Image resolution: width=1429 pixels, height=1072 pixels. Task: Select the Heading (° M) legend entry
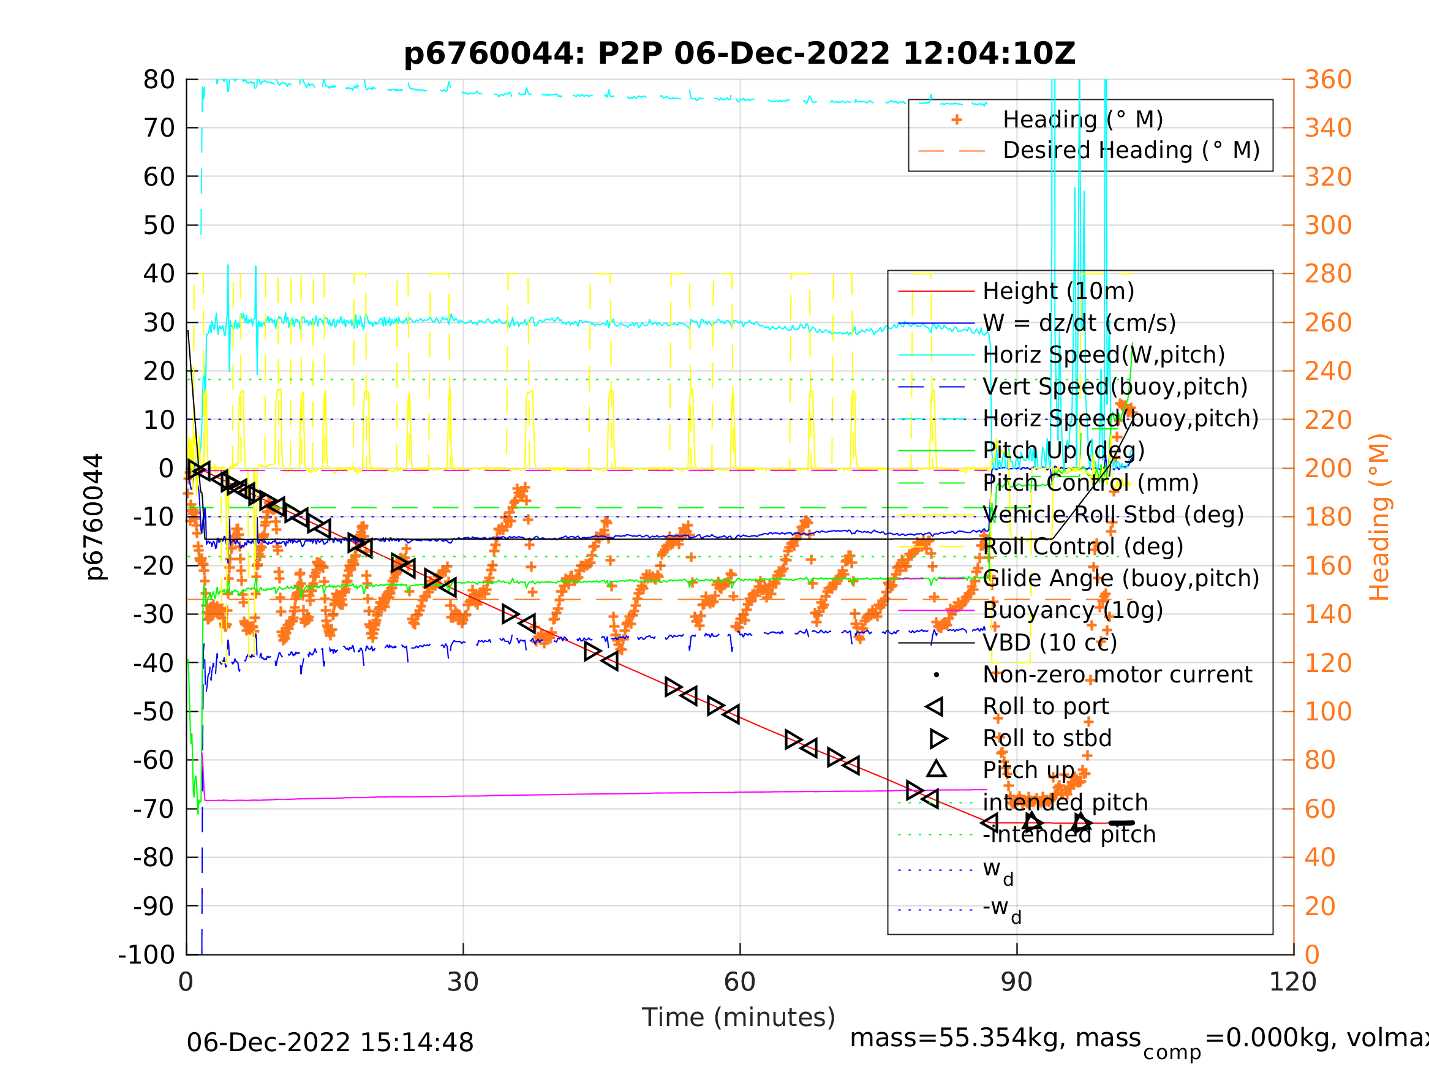tap(1083, 119)
